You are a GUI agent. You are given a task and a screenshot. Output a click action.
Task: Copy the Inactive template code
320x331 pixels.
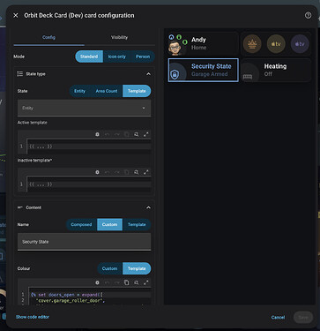pos(127,172)
